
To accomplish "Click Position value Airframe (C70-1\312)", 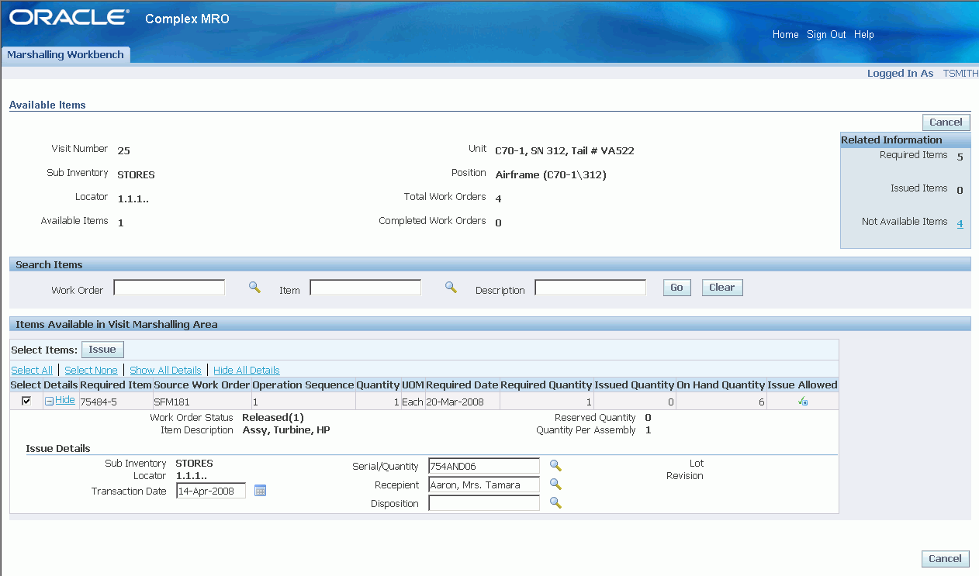I will tap(551, 174).
